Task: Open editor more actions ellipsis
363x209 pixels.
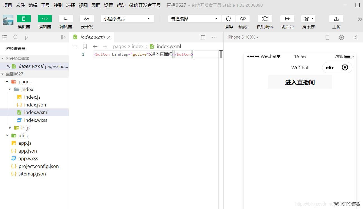Action: (214, 37)
